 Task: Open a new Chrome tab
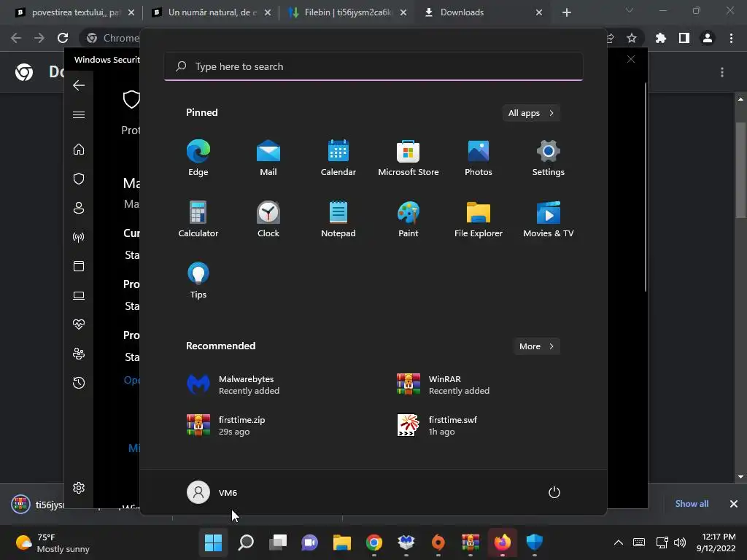coord(566,12)
